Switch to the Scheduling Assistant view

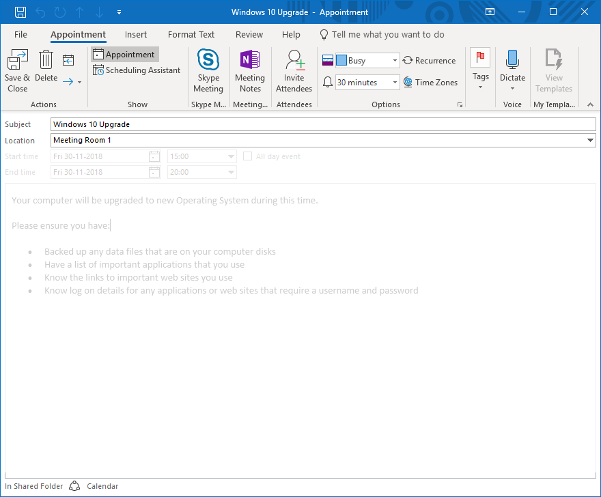point(137,70)
